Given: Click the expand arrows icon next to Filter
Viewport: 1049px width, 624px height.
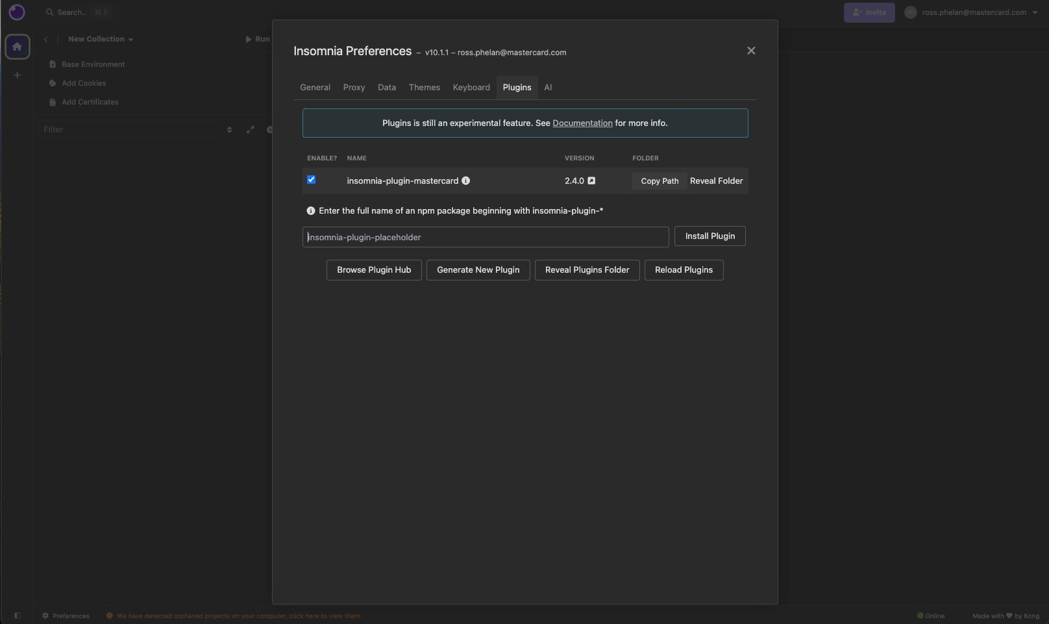Looking at the screenshot, I should click(x=250, y=130).
